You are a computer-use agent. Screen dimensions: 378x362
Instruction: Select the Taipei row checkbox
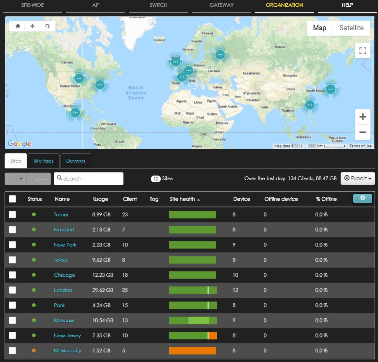coord(12,215)
